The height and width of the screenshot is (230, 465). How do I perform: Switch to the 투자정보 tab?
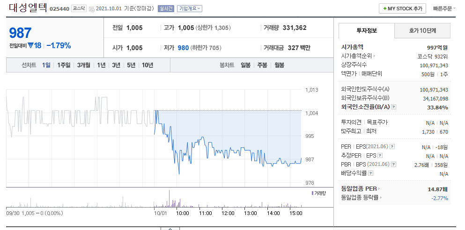click(367, 30)
